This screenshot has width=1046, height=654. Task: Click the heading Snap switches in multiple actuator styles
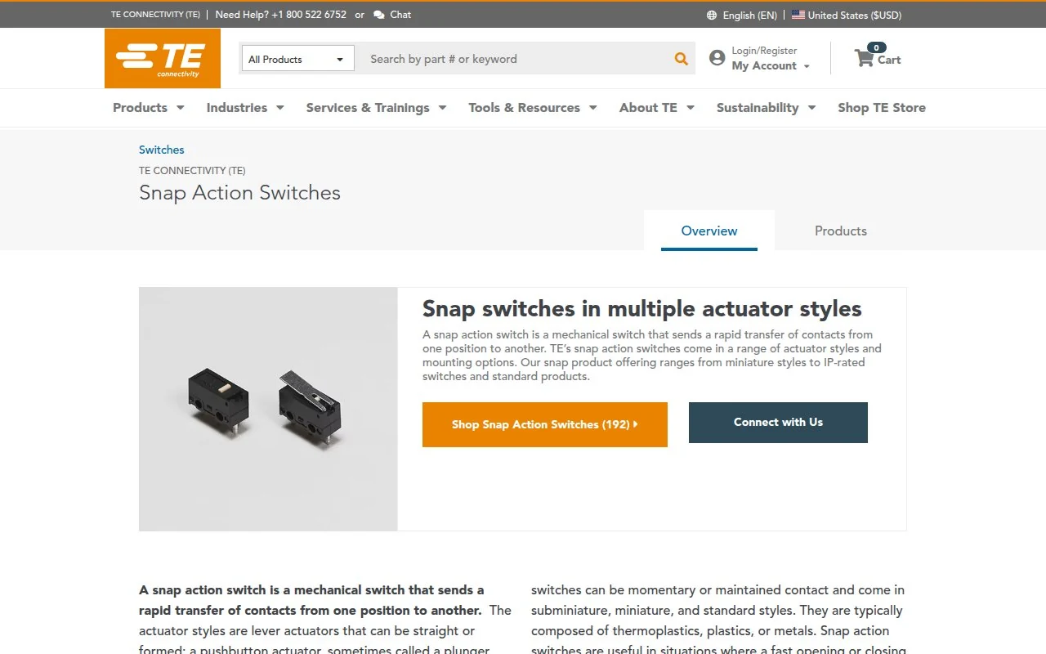[642, 309]
